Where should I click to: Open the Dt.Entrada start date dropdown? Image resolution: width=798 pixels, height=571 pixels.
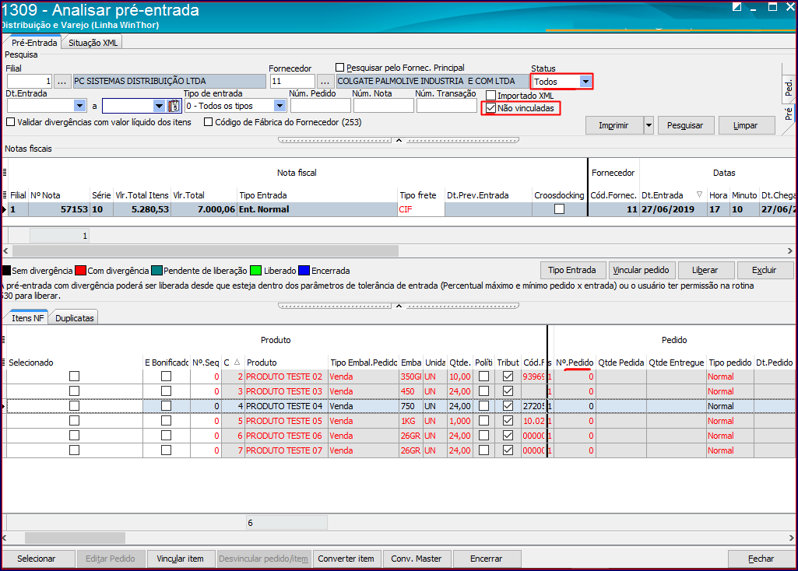[x=80, y=106]
